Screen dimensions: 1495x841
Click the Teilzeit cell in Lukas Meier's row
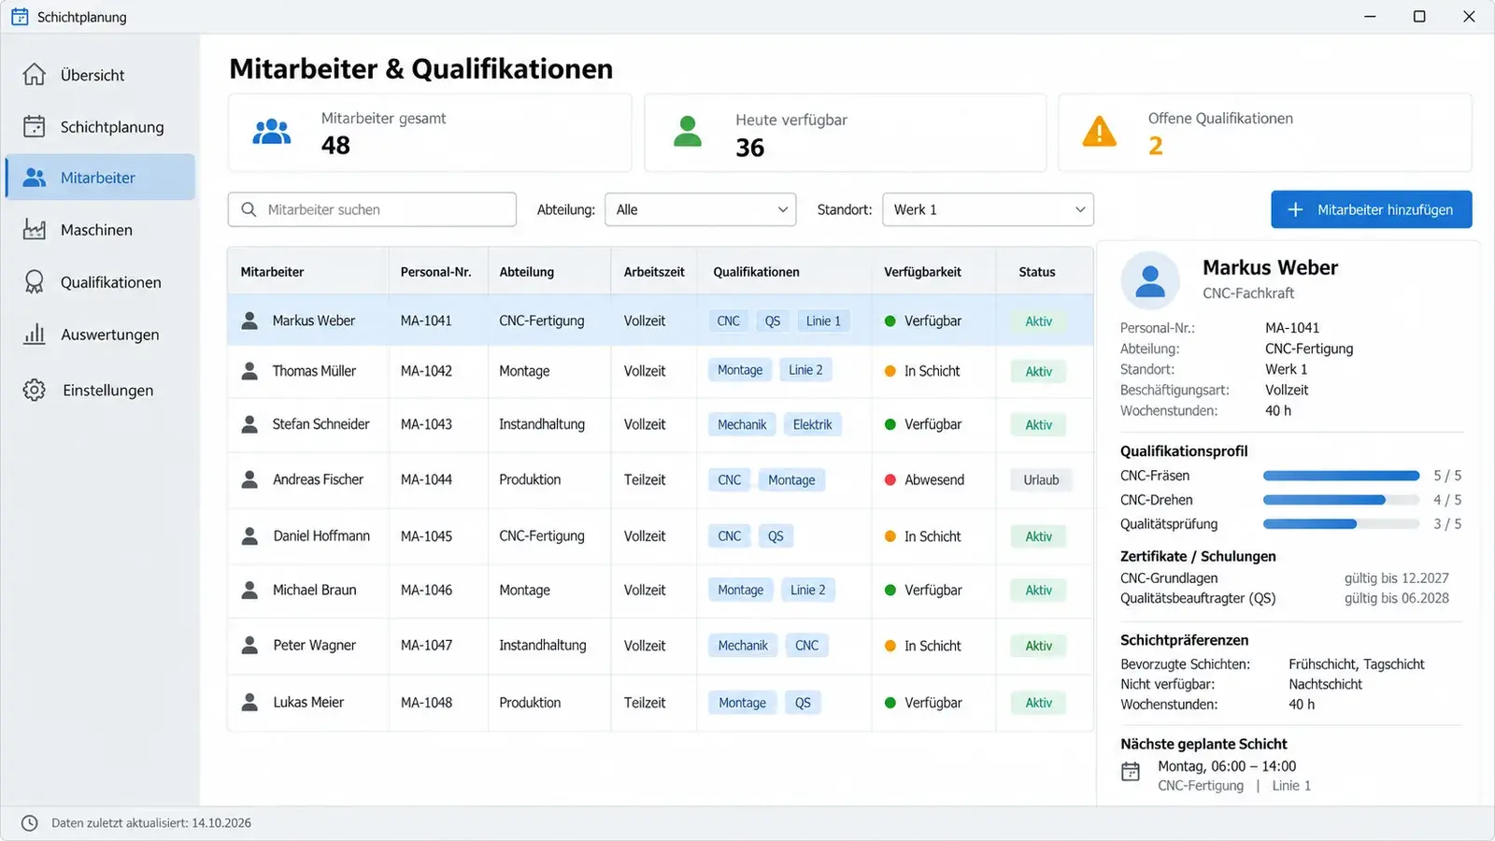(x=645, y=702)
